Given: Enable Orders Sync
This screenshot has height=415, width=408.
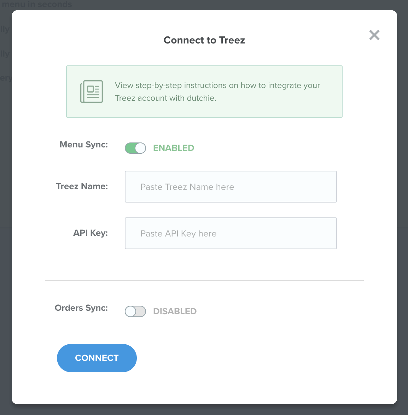Looking at the screenshot, I should 135,311.
